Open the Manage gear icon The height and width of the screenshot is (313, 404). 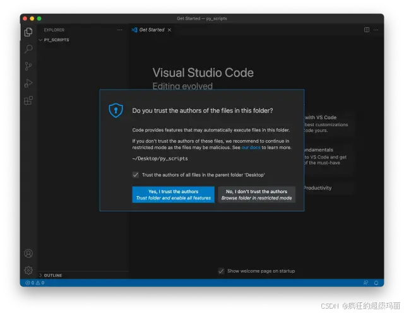(x=28, y=270)
